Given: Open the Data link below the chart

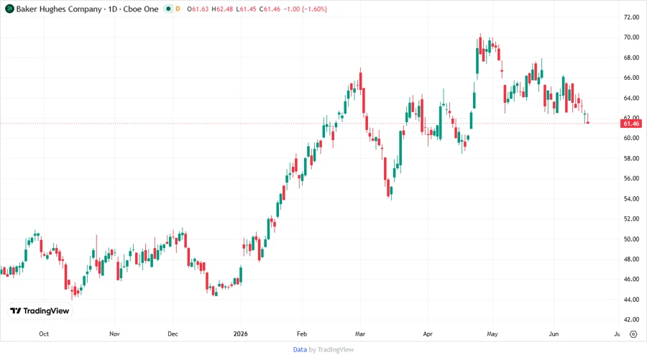Looking at the screenshot, I should pos(300,349).
